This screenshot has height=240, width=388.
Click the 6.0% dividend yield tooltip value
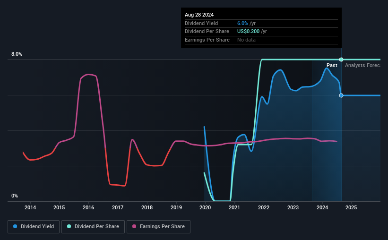click(242, 23)
